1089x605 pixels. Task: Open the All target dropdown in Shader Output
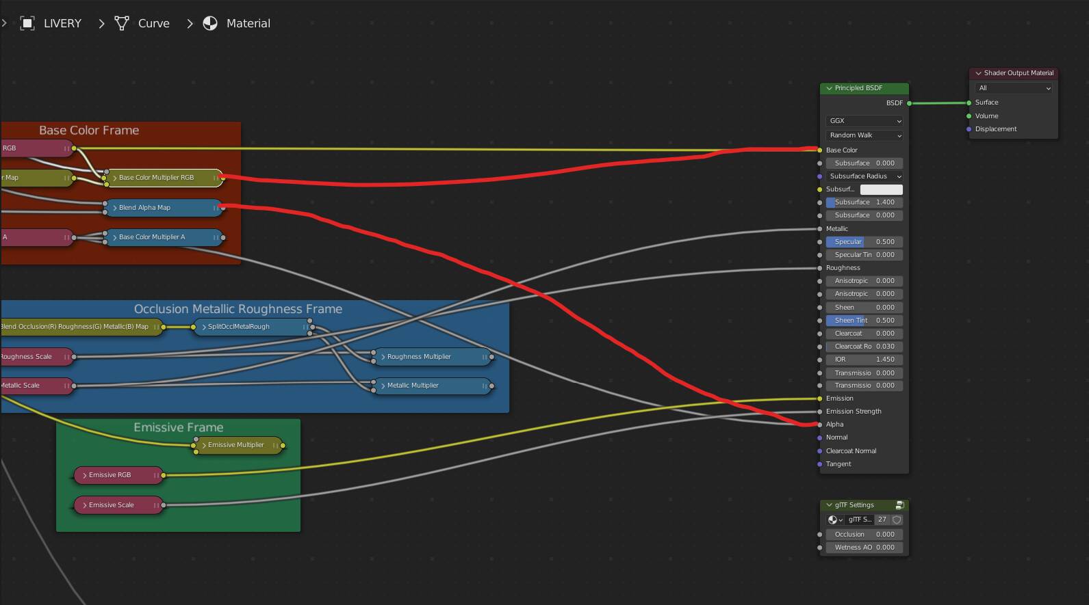click(1014, 88)
